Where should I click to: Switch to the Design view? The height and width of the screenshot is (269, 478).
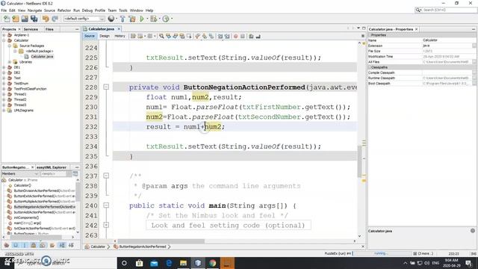click(105, 36)
